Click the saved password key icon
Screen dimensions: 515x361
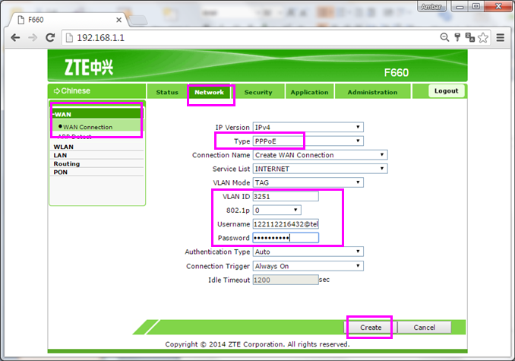[x=457, y=37]
